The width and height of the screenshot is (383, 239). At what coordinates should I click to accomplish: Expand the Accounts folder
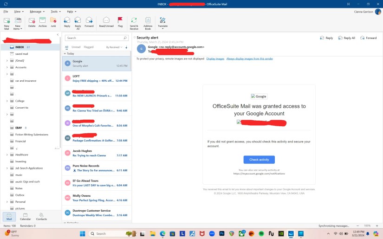[x=7, y=67]
